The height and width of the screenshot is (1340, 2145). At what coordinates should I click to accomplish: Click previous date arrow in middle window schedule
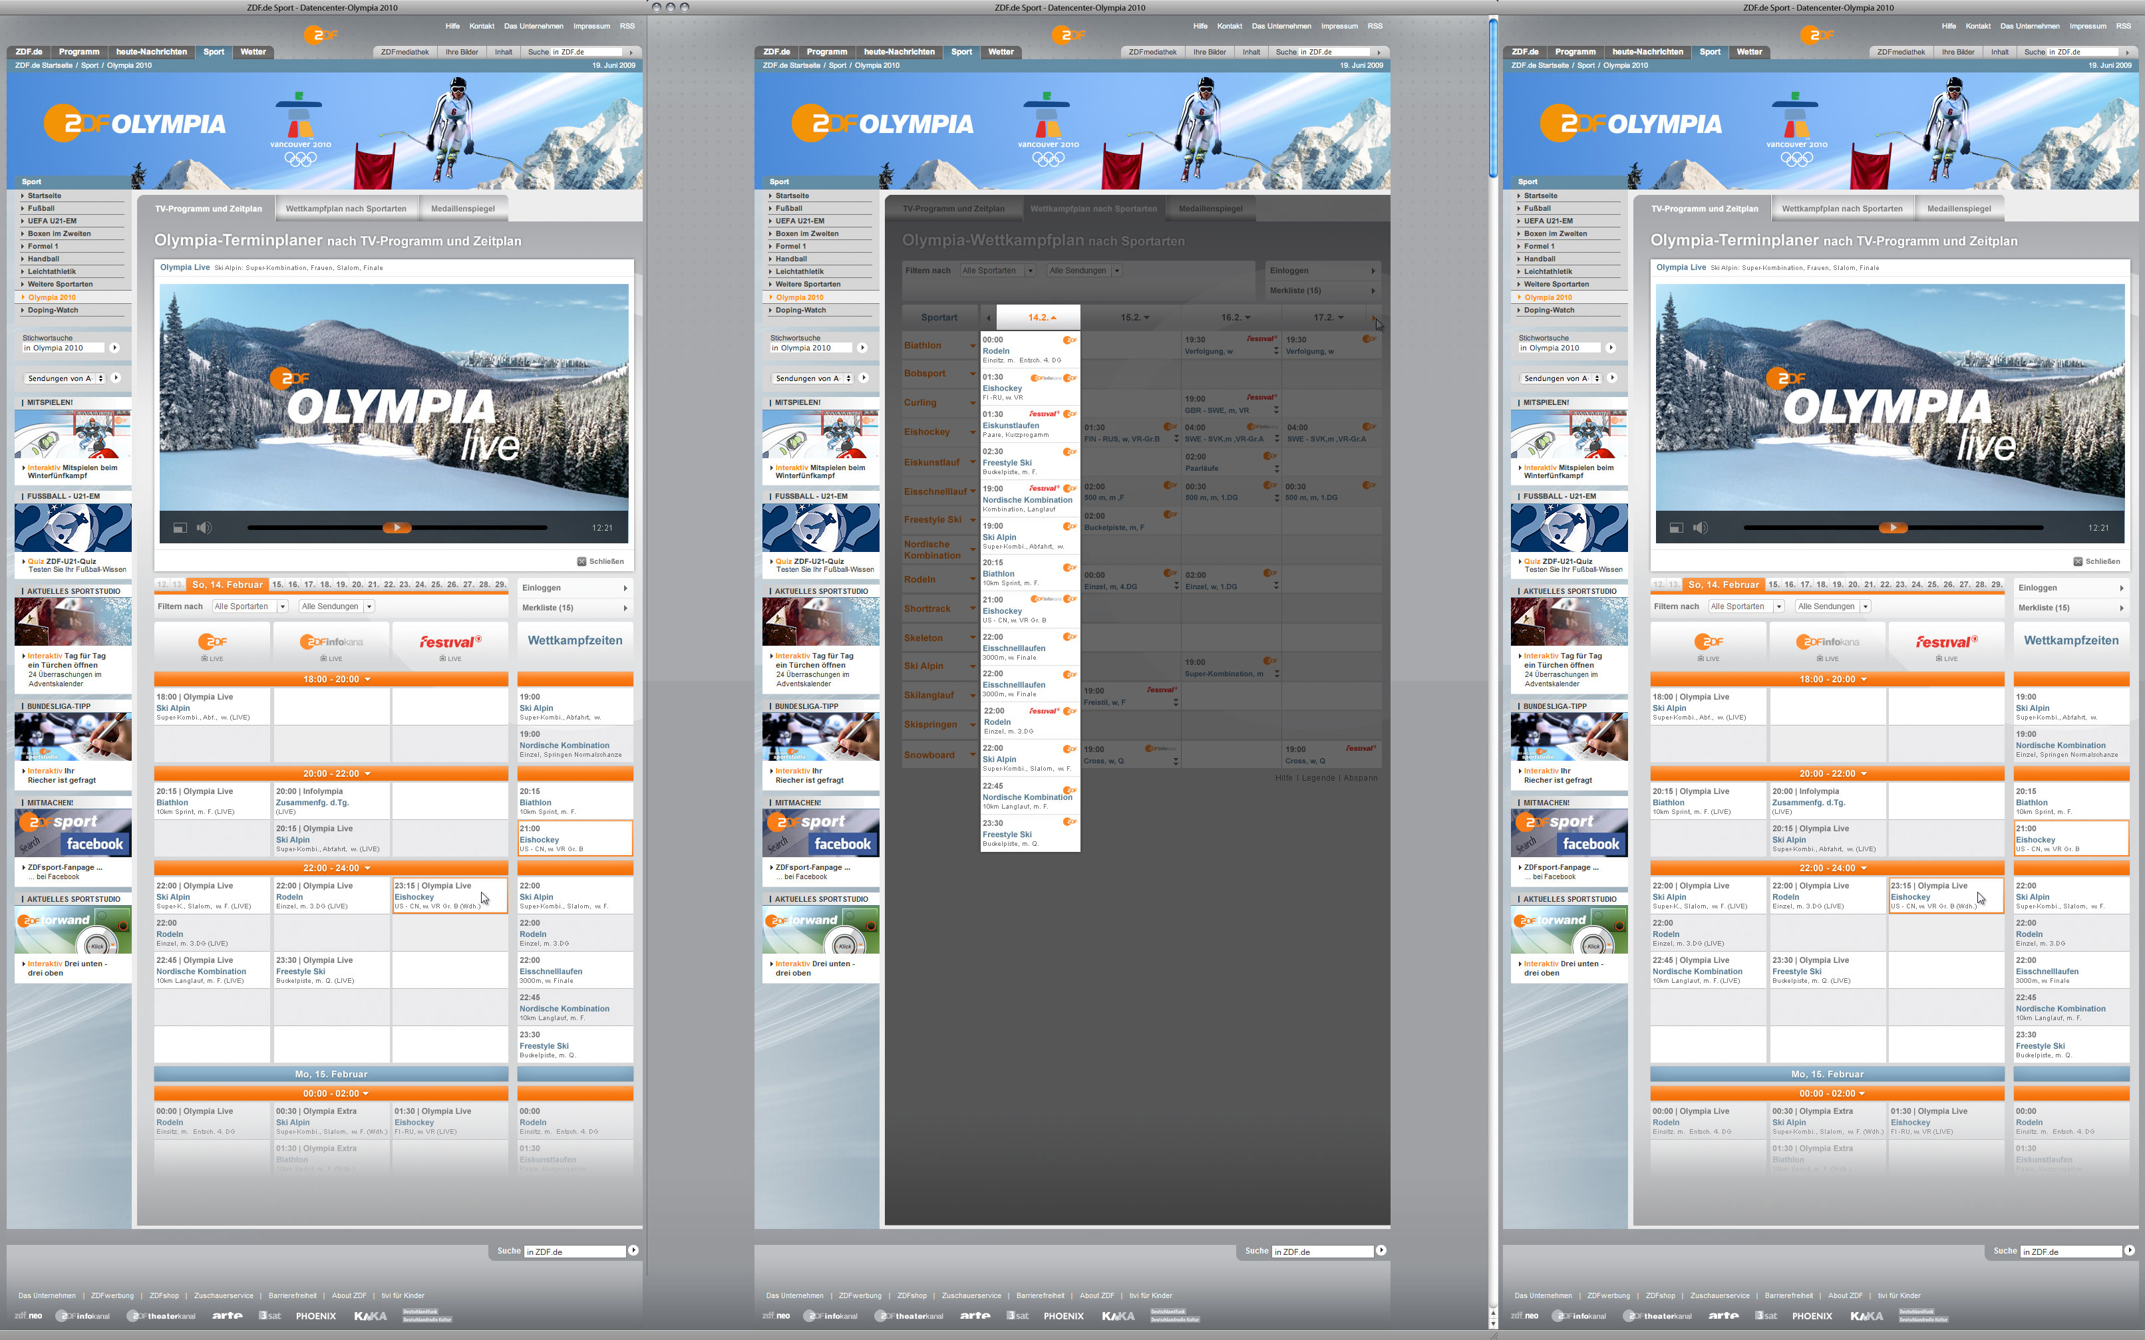click(x=988, y=317)
